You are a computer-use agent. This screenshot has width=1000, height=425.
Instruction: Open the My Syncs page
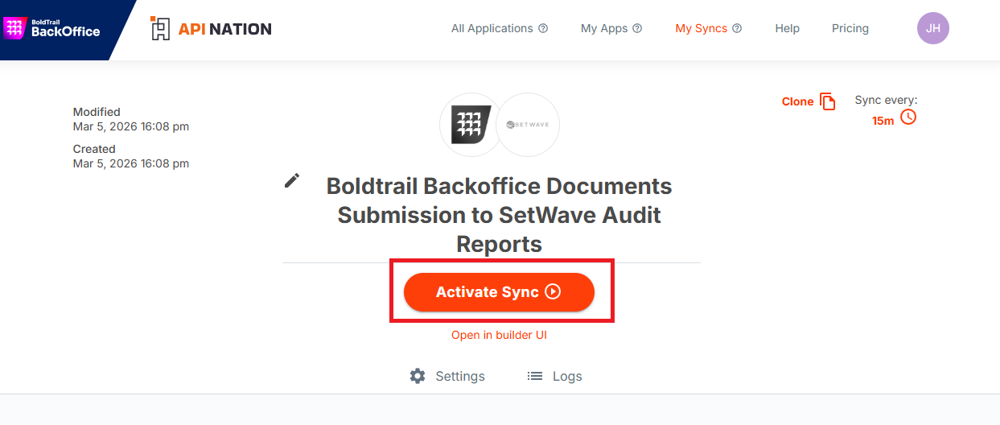click(x=701, y=28)
